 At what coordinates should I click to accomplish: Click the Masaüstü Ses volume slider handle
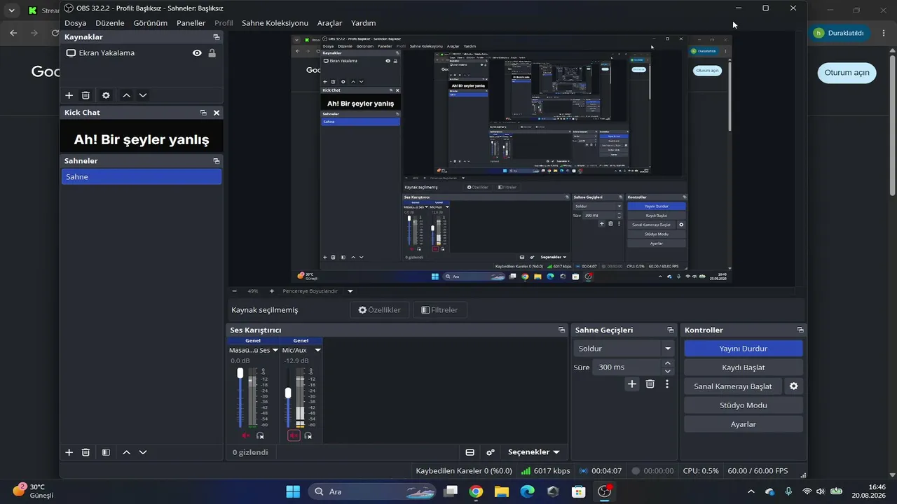pyautogui.click(x=240, y=373)
